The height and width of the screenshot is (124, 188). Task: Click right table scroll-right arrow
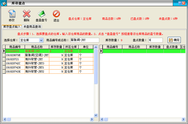click(183, 119)
